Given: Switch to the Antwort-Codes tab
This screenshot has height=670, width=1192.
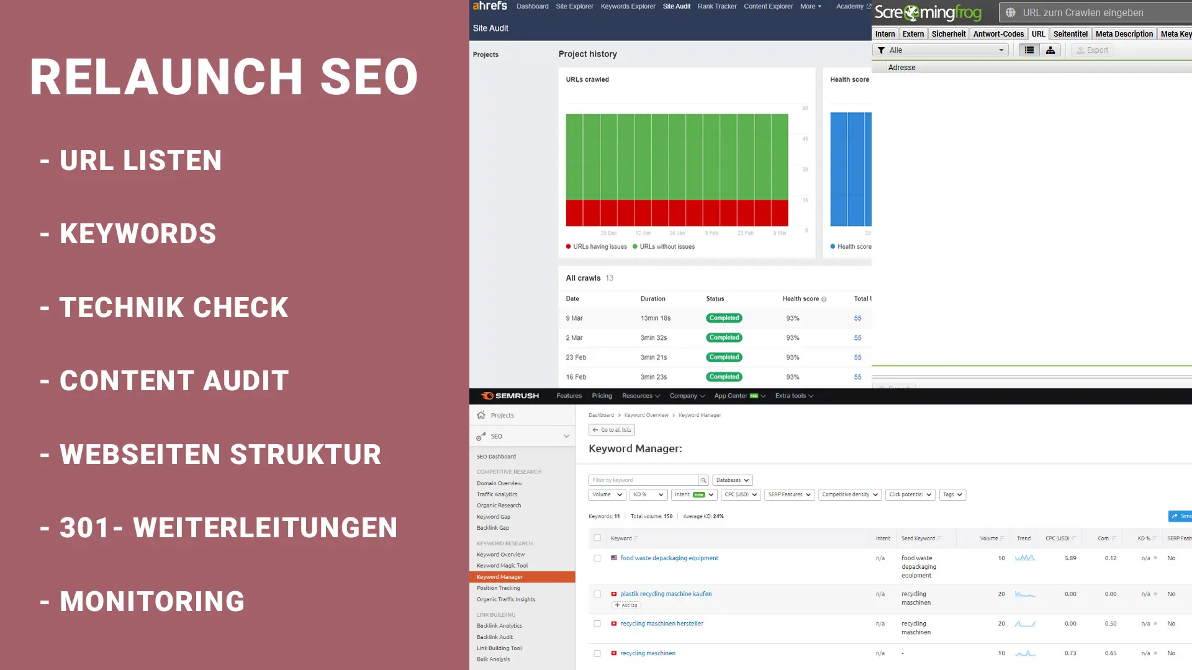Looking at the screenshot, I should pyautogui.click(x=998, y=34).
